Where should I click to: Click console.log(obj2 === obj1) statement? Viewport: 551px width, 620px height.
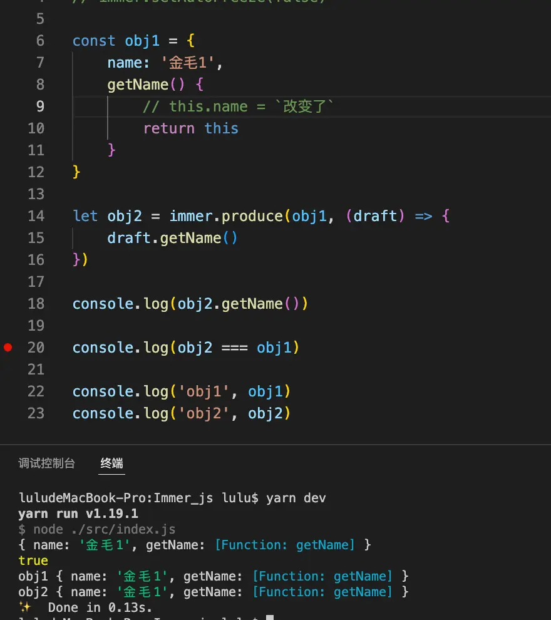[186, 348]
